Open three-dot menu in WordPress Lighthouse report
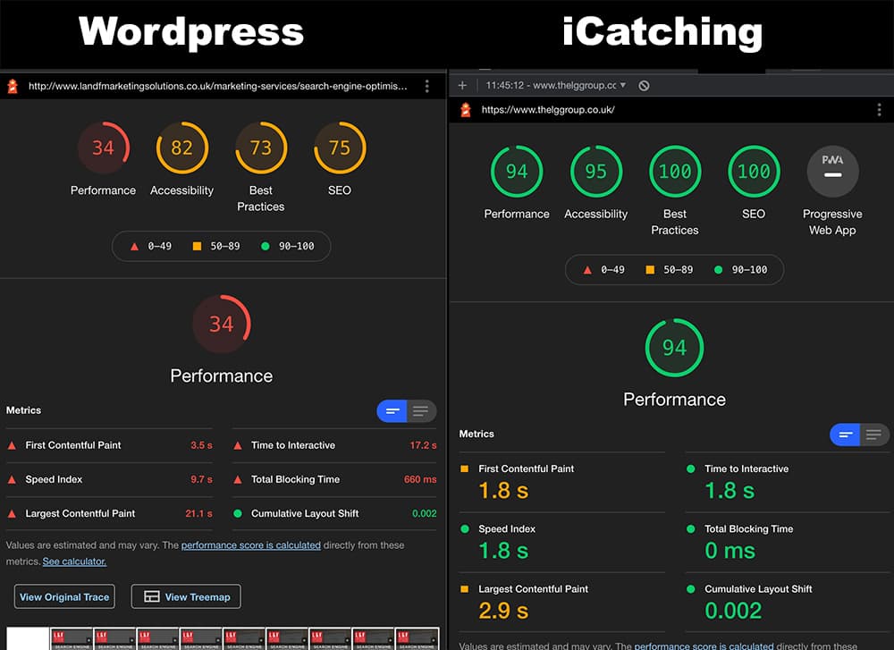894x650 pixels. pos(427,86)
